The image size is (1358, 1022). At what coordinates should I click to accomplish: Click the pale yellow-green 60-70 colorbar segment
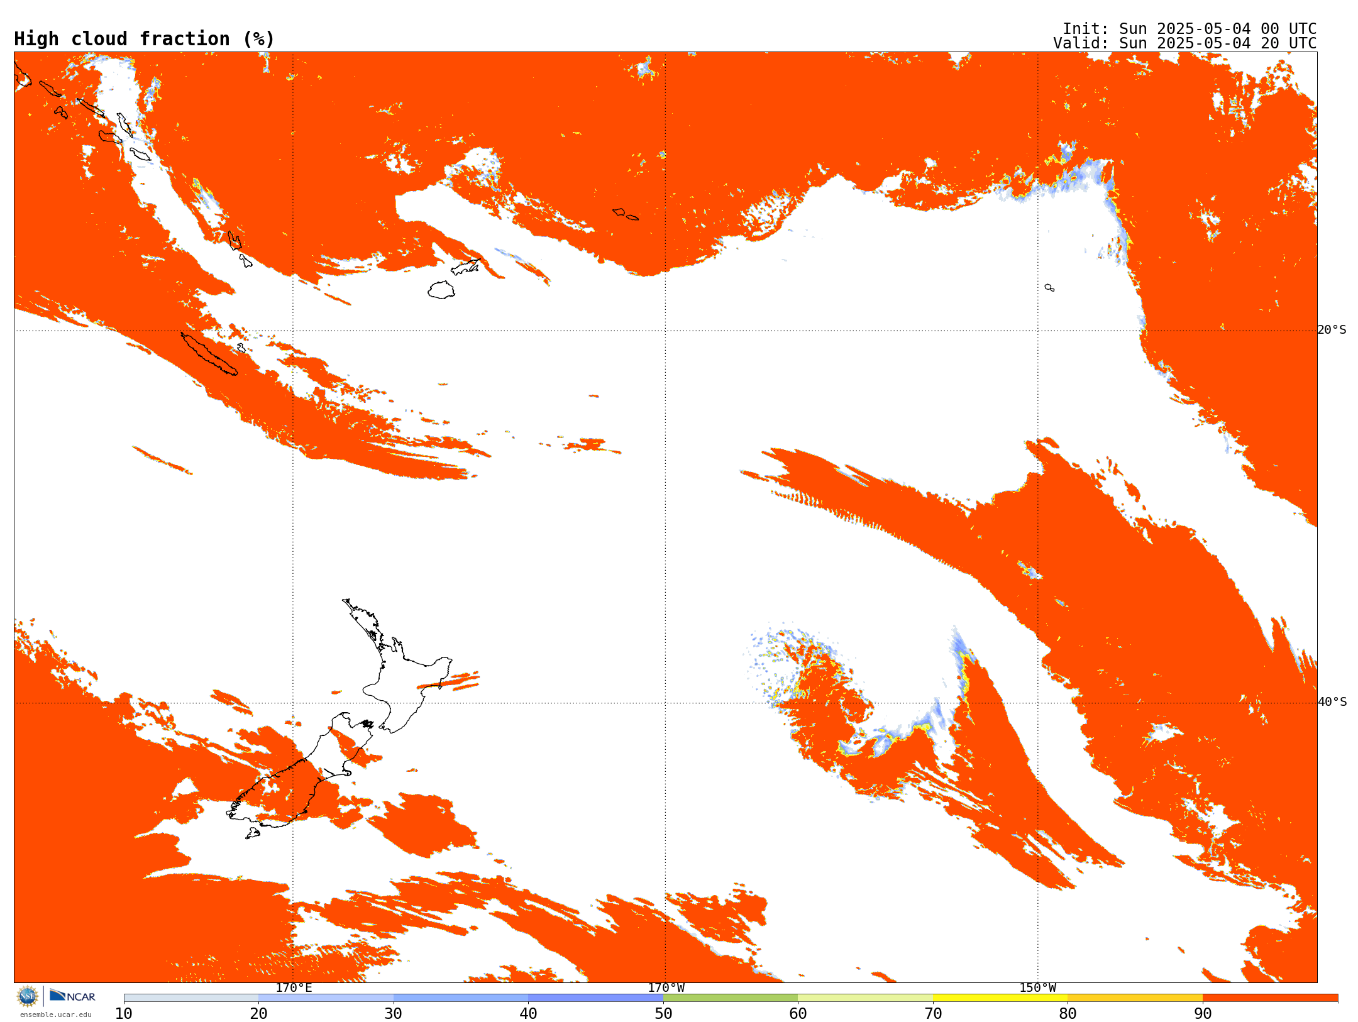point(865,998)
